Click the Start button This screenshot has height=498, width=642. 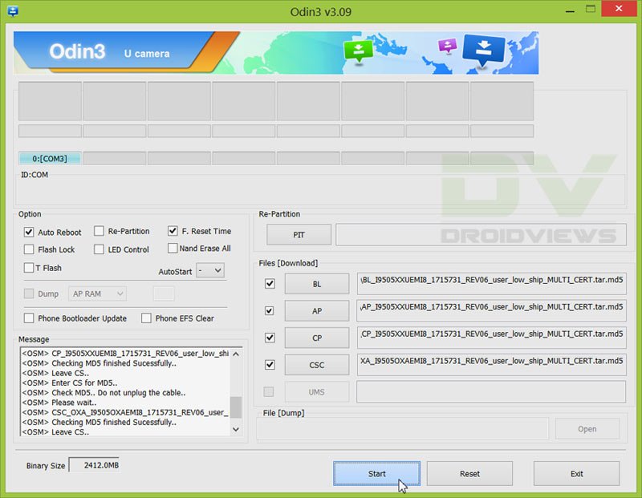(x=376, y=473)
